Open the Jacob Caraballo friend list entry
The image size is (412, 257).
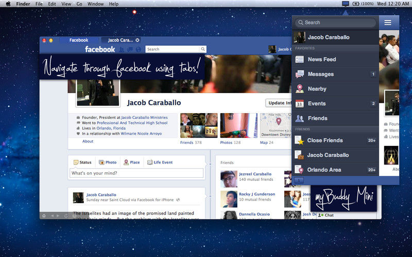[335, 155]
